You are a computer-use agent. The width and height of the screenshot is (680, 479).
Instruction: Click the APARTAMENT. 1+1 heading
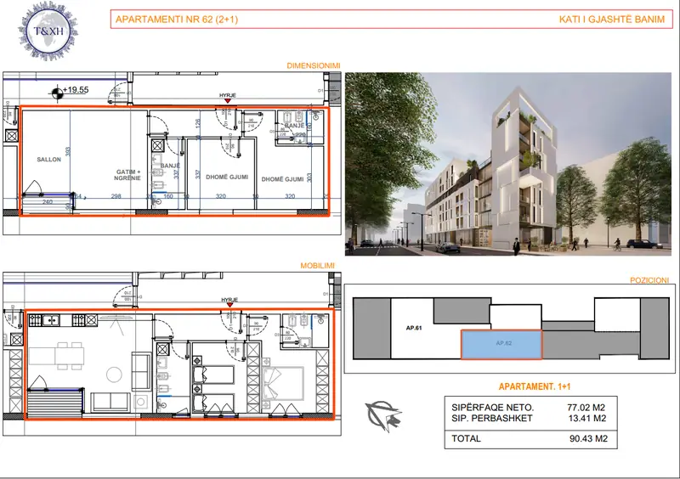(535, 386)
